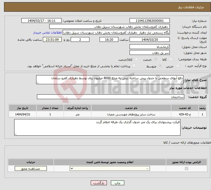Image resolution: width=211 pixels, height=190 pixels.
Task: Select the خدمت radio button
Action: tap(156, 59)
